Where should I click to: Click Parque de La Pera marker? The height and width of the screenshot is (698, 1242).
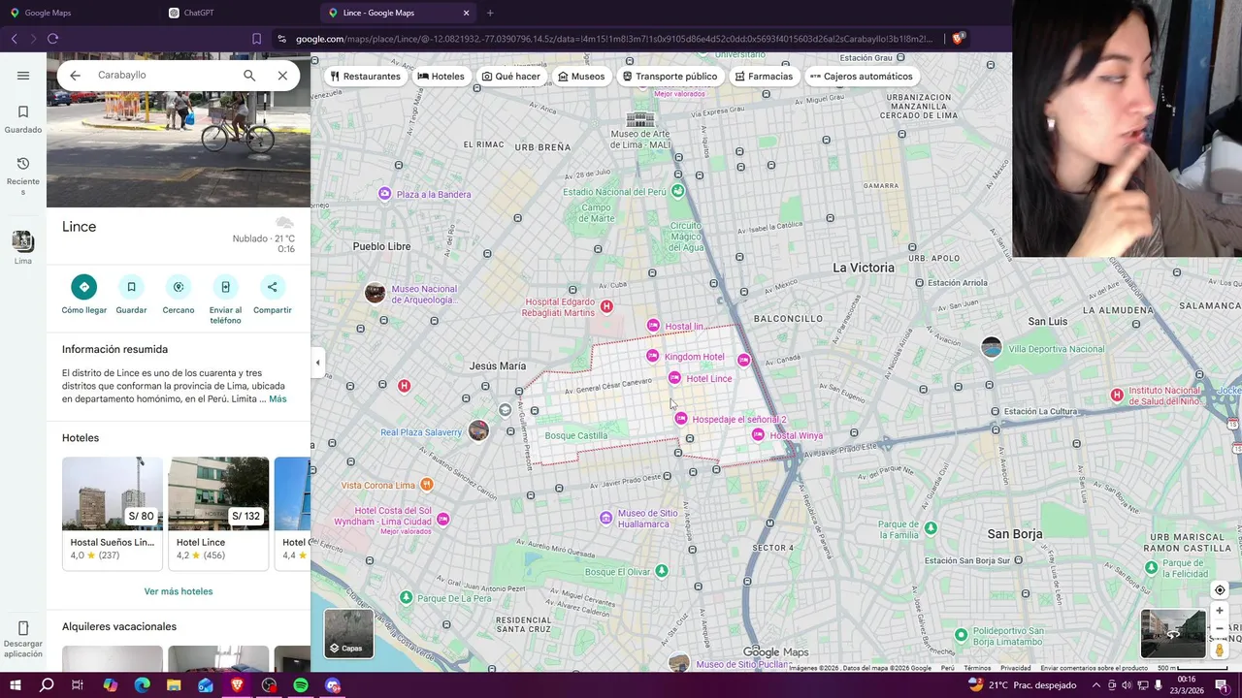[x=407, y=597]
